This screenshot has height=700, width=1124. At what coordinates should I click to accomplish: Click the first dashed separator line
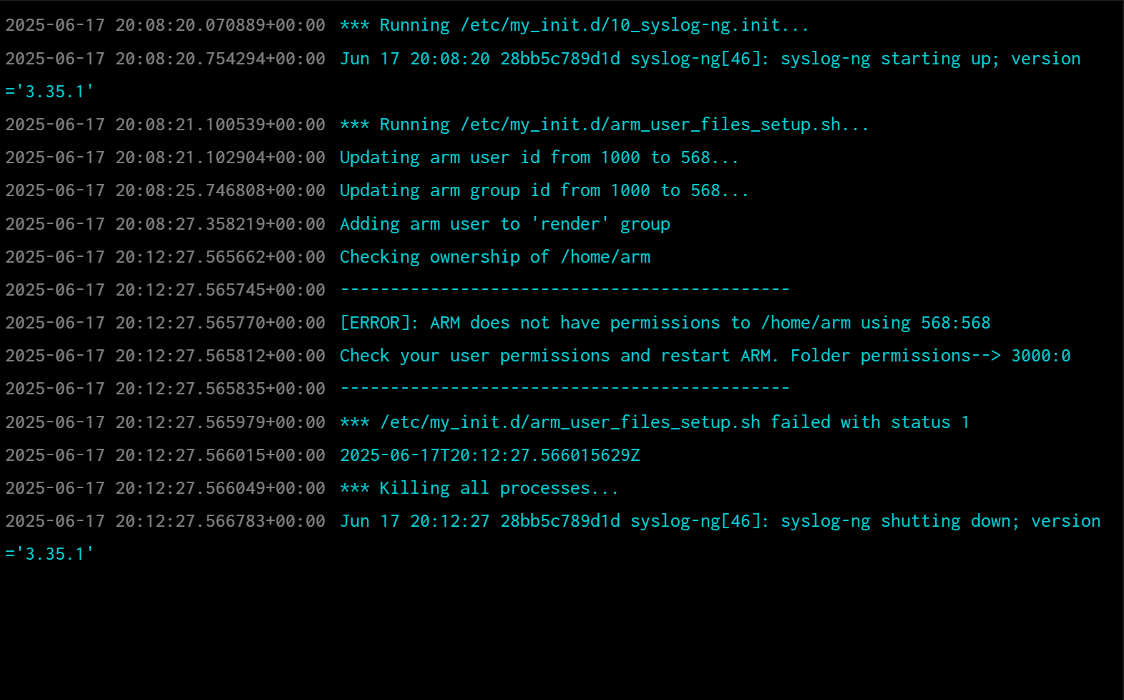565,290
